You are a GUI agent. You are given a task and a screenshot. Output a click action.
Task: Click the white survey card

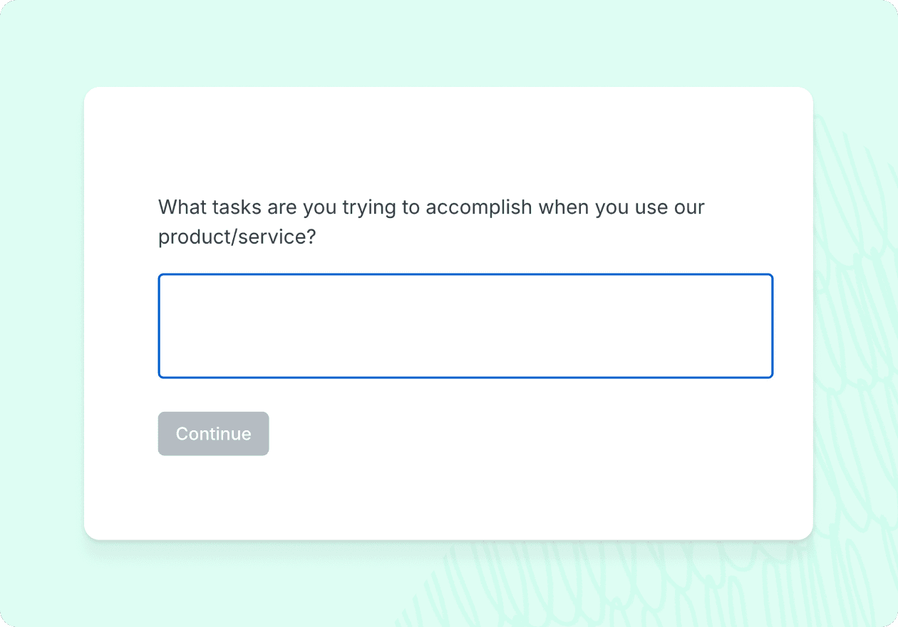click(x=449, y=499)
